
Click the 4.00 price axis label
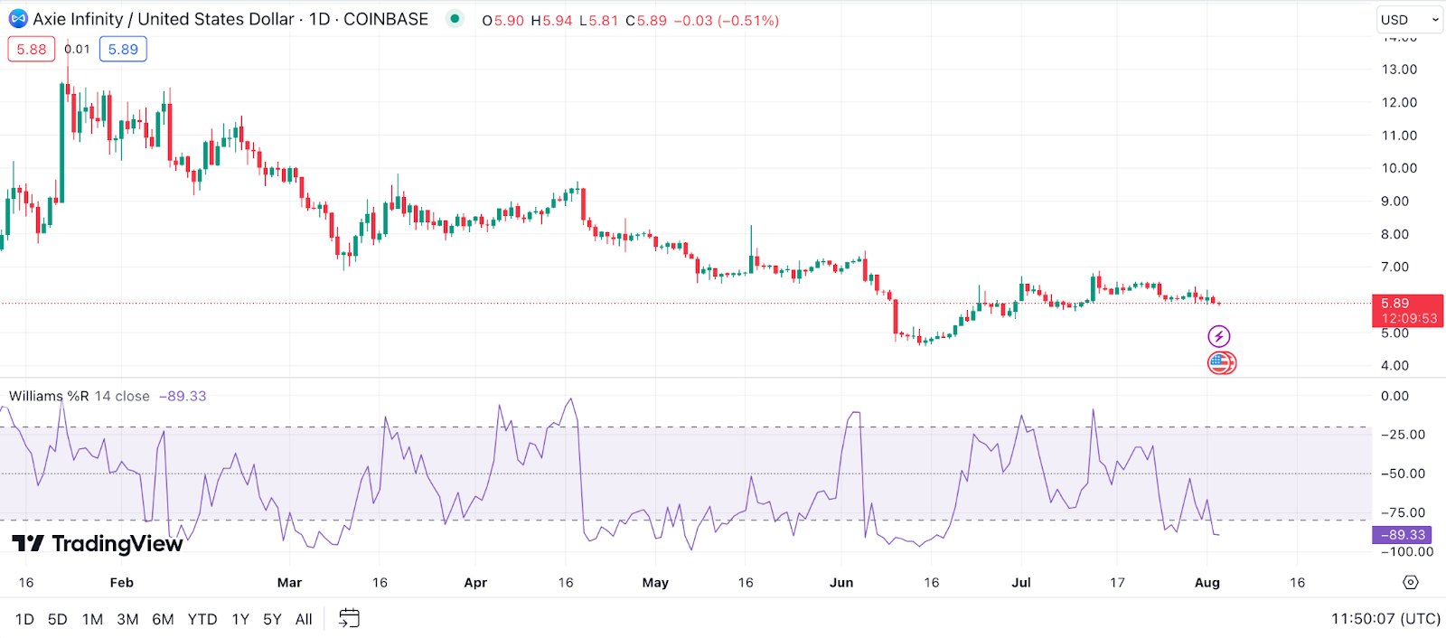click(1395, 366)
